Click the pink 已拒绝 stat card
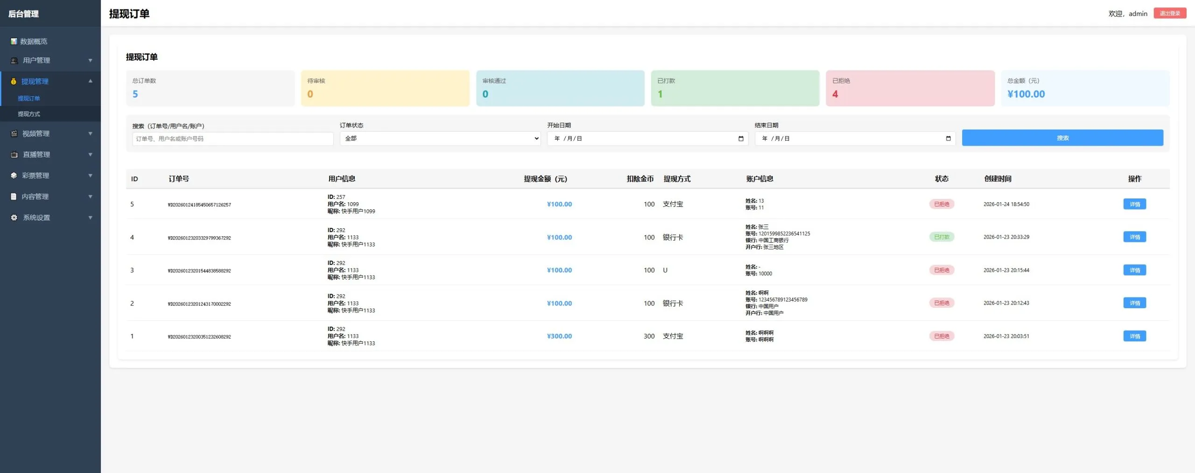Image resolution: width=1195 pixels, height=473 pixels. pos(910,88)
